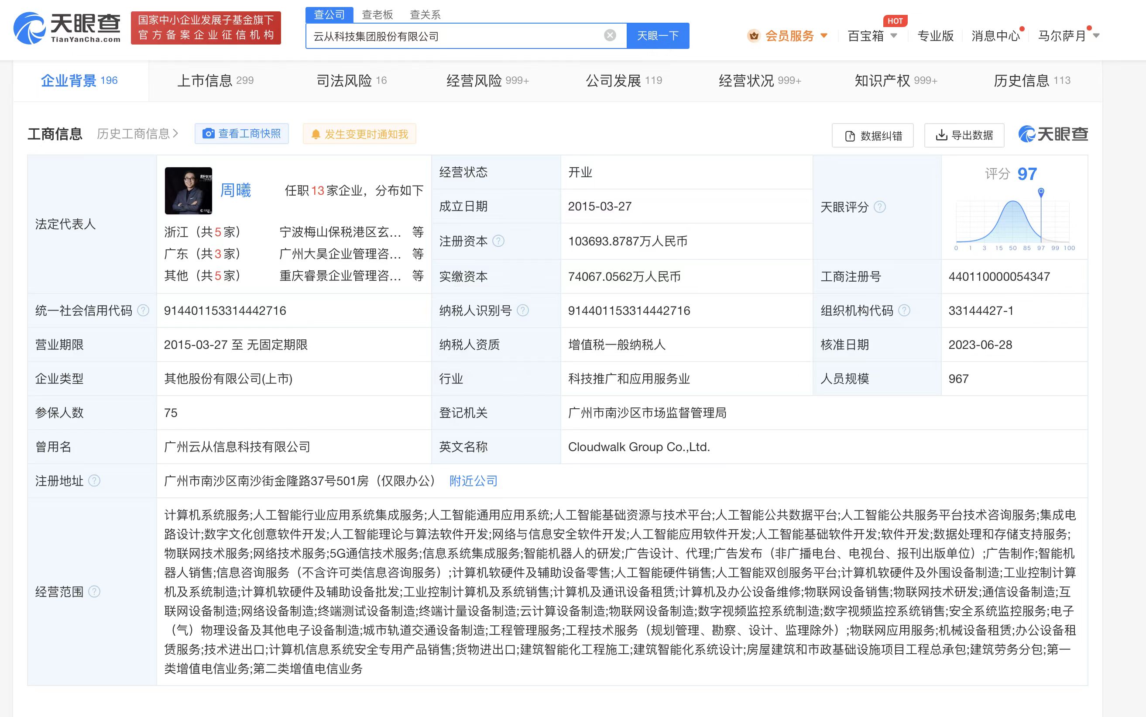Open help icon next to 经营范围
Image resolution: width=1146 pixels, height=717 pixels.
click(x=94, y=591)
